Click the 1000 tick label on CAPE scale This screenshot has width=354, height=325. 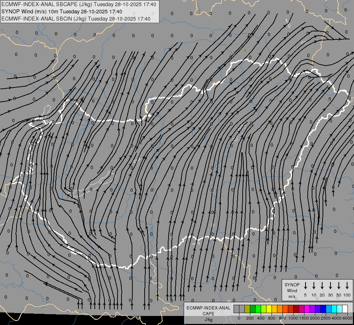click(293, 318)
